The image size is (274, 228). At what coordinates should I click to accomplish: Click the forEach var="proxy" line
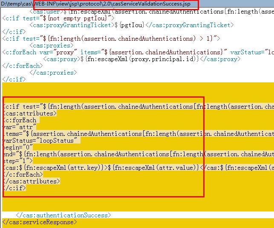pos(138,52)
